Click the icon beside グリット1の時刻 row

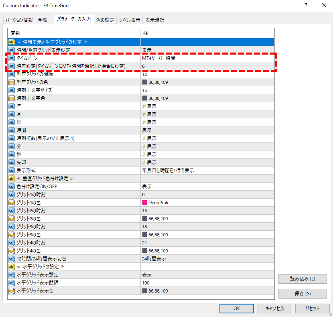tap(12, 195)
